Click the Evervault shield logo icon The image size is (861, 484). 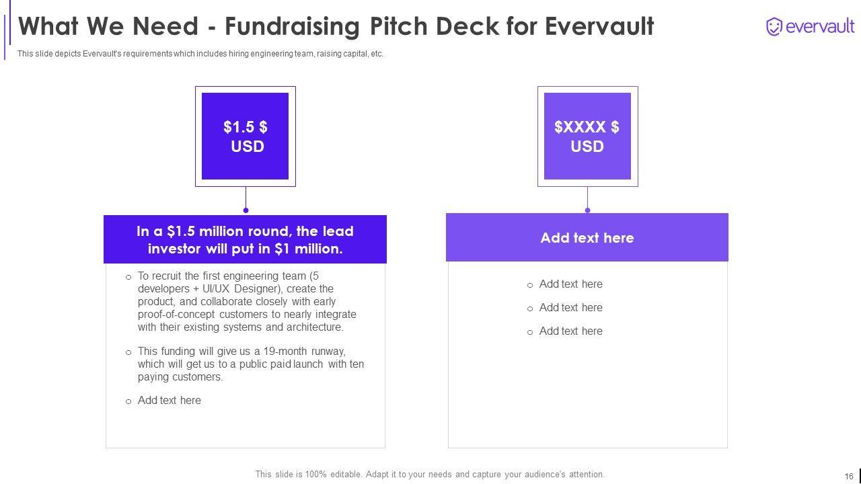774,27
